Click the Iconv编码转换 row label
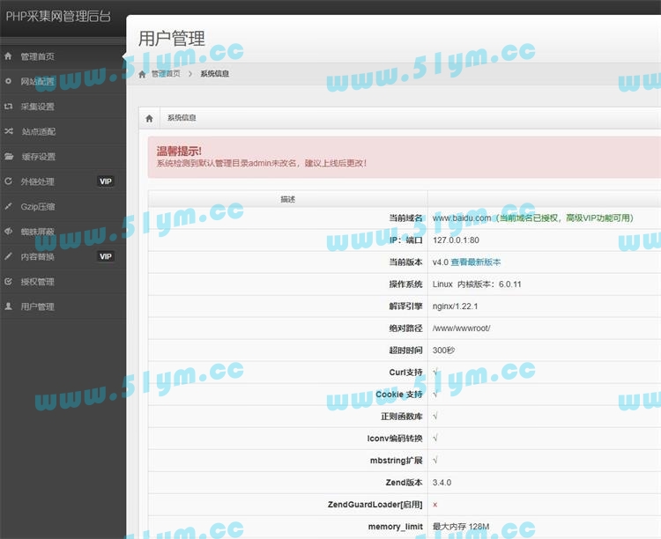This screenshot has width=661, height=539. point(395,439)
